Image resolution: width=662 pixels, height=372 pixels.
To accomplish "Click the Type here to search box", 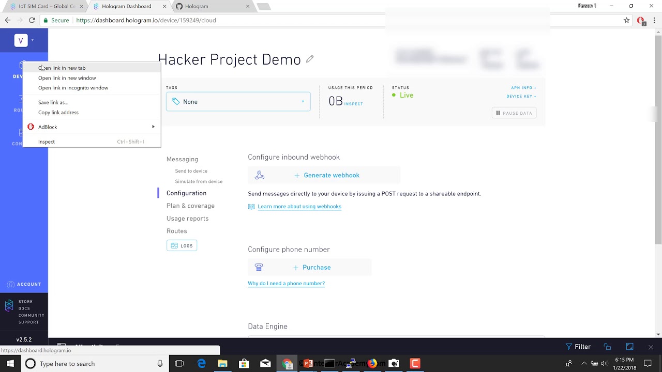I will pyautogui.click(x=95, y=364).
